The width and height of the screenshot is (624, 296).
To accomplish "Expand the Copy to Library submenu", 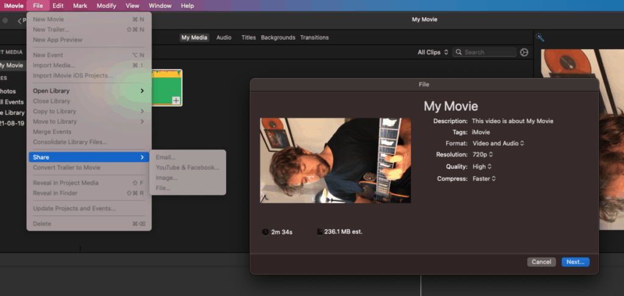I will (x=89, y=111).
